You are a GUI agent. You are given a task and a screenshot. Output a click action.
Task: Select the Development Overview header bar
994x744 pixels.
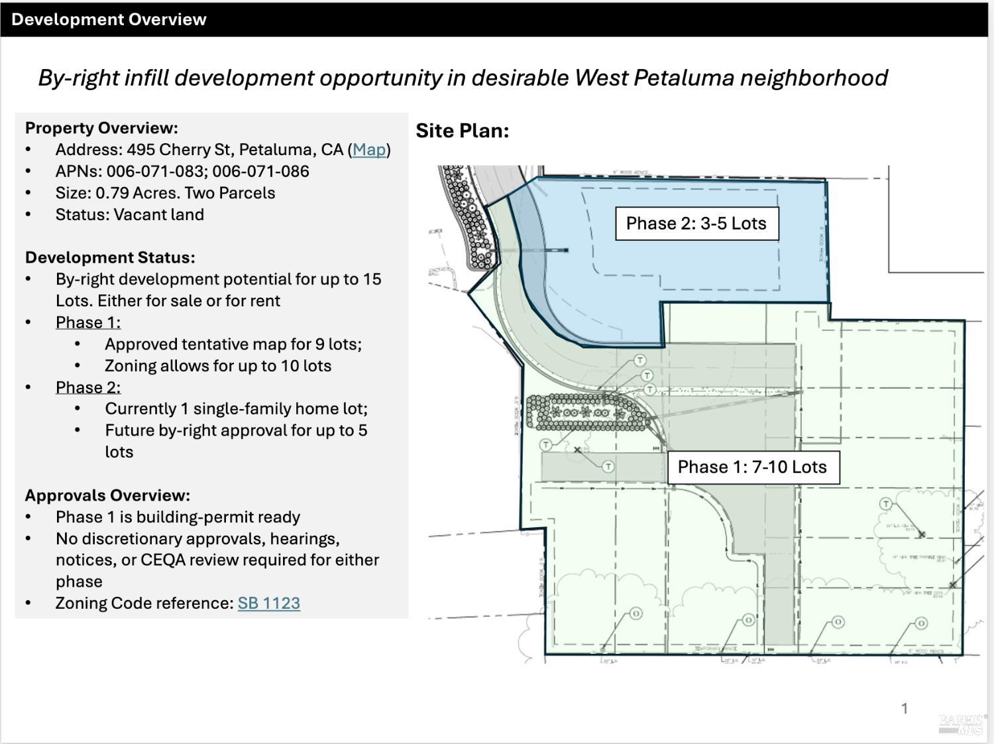(x=494, y=19)
